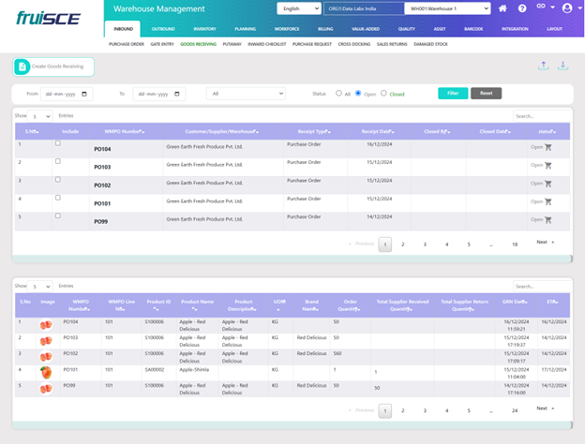Select the Closed status radio button
Viewport: 585px width, 444px height.
point(384,94)
